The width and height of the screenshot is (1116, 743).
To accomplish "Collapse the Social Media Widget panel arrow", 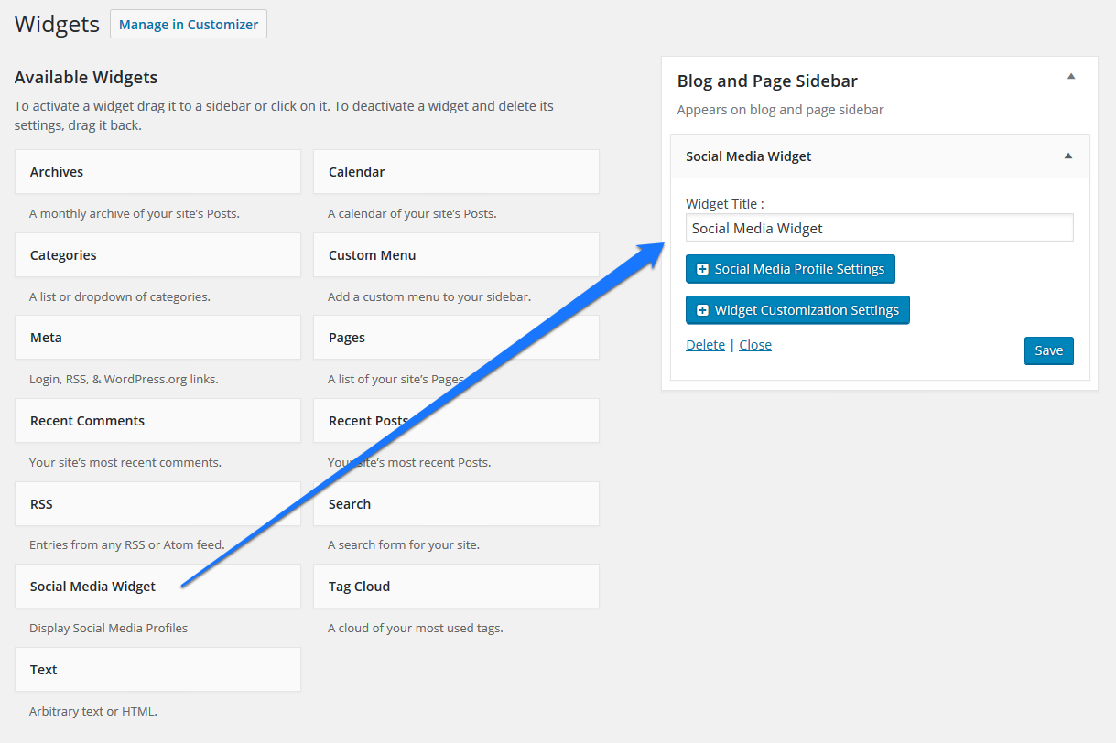I will click(x=1067, y=156).
